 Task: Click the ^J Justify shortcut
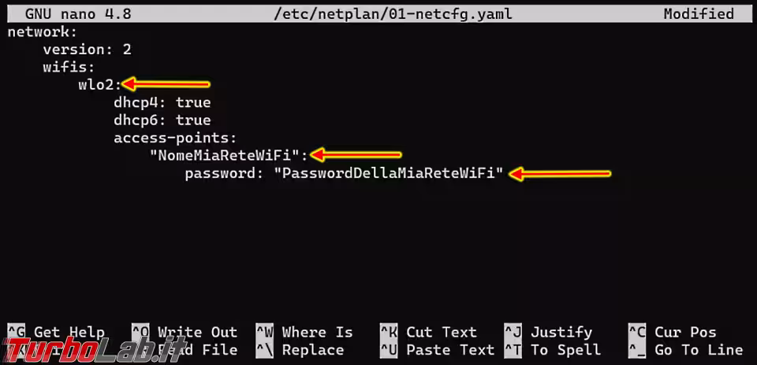[548, 332]
